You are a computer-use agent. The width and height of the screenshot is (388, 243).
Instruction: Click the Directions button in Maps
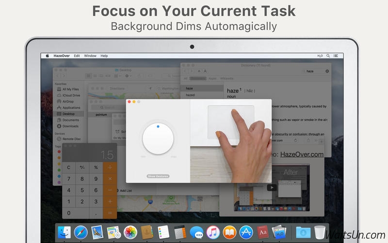pos(117,88)
